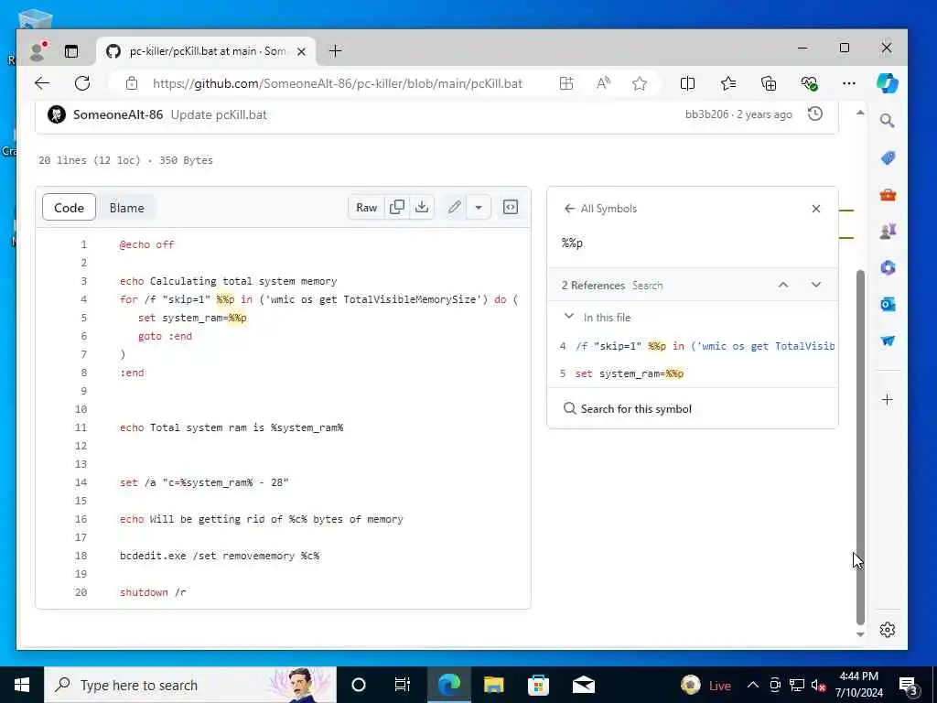The height and width of the screenshot is (703, 937).
Task: Go to previous reference chevron up
Action: [783, 286]
